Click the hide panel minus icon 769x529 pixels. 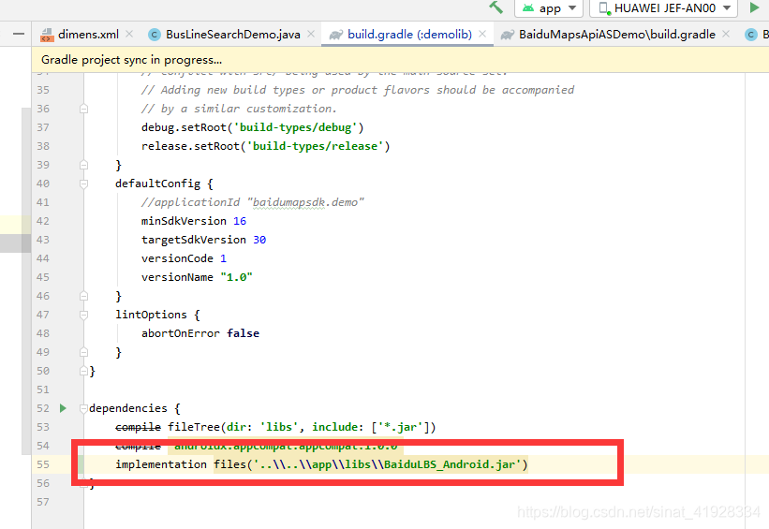tap(19, 34)
